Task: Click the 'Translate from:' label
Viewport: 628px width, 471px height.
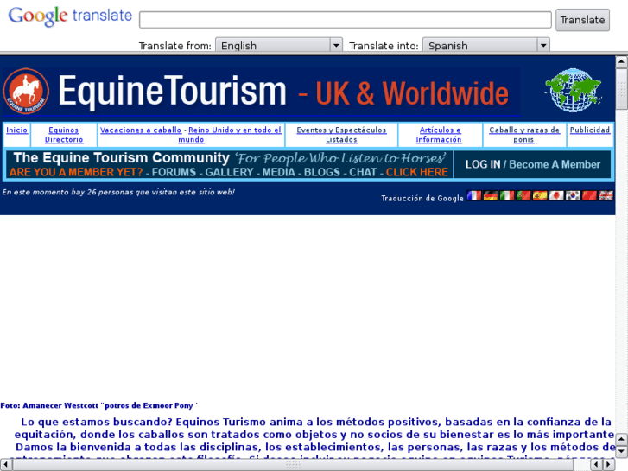Action: (x=174, y=46)
